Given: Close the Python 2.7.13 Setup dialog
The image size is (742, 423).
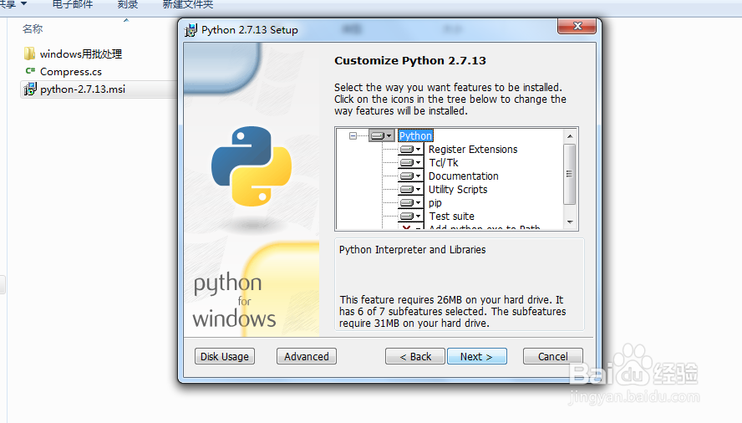Looking at the screenshot, I should click(x=577, y=26).
